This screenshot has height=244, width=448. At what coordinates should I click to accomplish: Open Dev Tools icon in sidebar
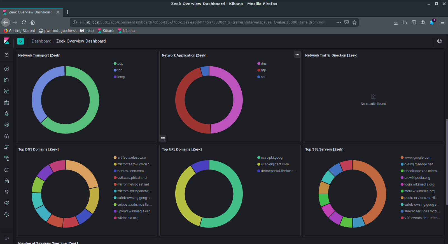point(7,192)
